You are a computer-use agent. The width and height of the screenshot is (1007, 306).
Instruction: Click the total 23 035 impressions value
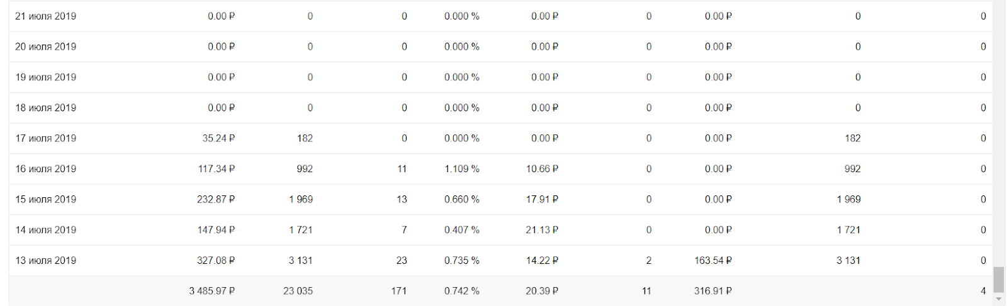[x=298, y=291]
